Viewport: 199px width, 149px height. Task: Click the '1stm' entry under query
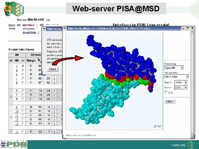tap(12, 28)
